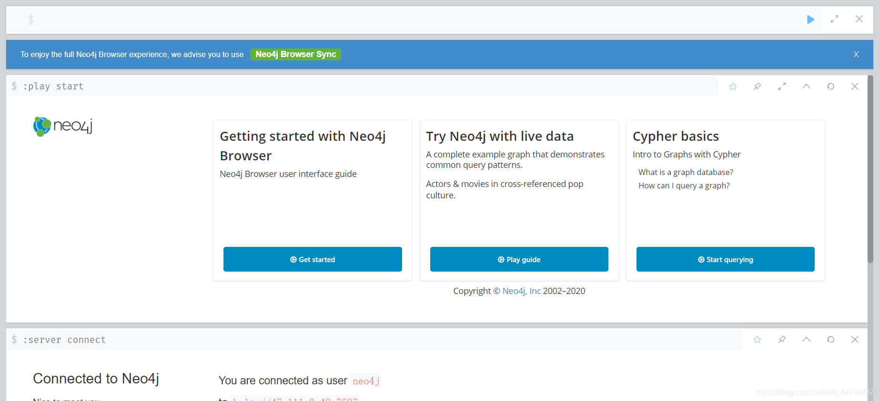This screenshot has height=401, width=879.
Task: Click the :play start command text
Action: (x=53, y=86)
